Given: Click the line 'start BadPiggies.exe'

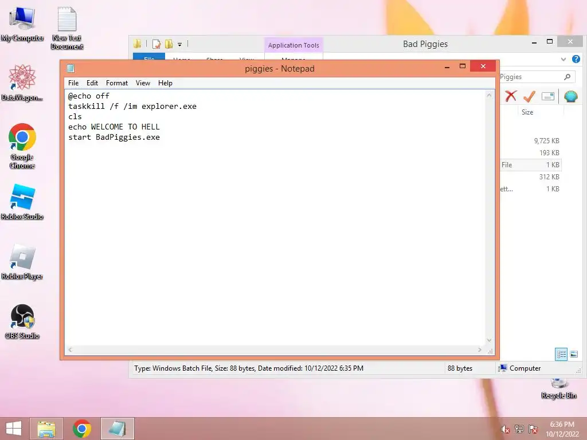Looking at the screenshot, I should (114, 137).
